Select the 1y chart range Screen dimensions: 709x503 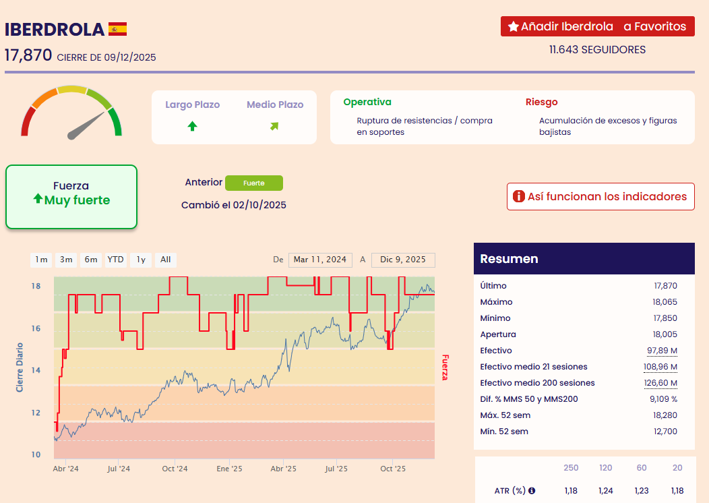pos(141,260)
